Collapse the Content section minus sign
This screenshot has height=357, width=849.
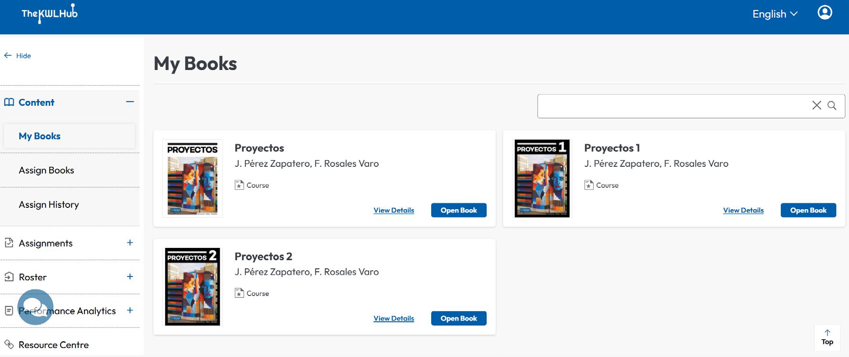(130, 102)
